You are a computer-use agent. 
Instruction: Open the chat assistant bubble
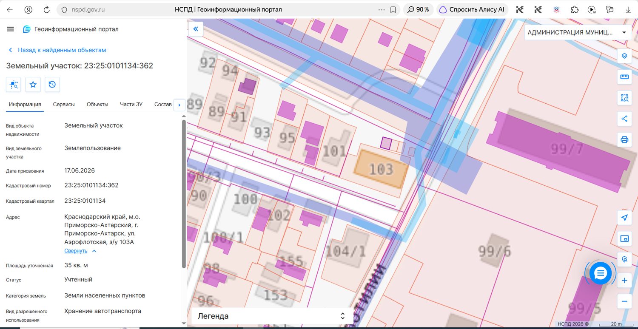pyautogui.click(x=600, y=273)
